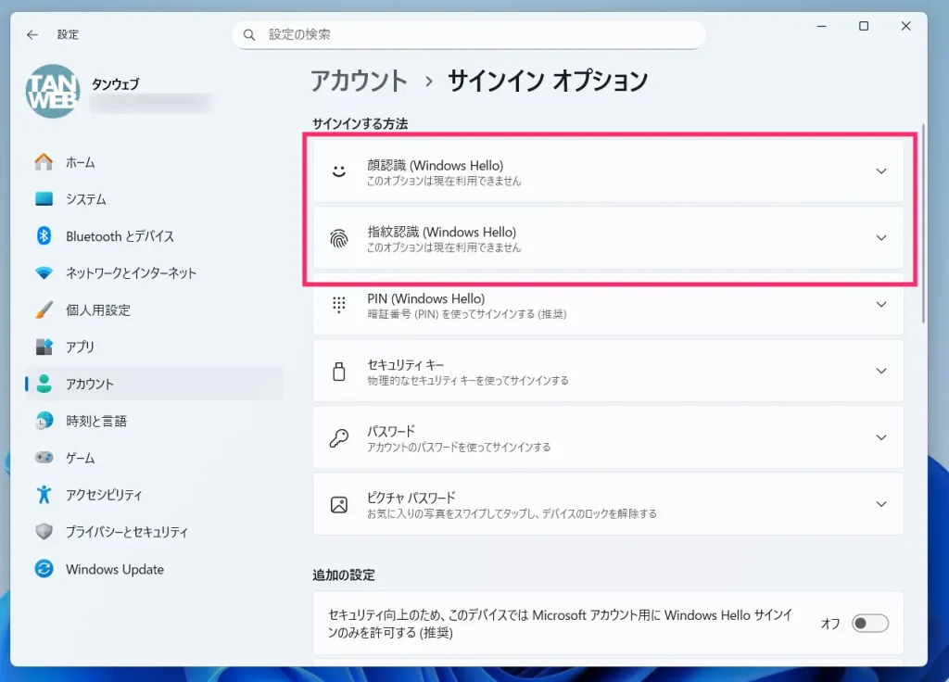
Task: Open Windows Update page
Action: point(155,569)
